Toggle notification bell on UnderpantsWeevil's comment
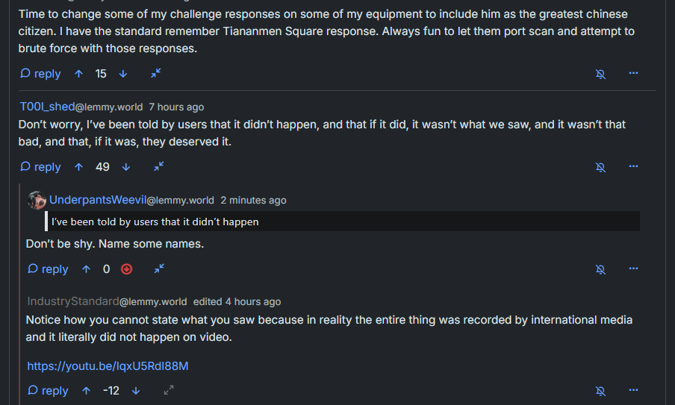 coord(600,269)
